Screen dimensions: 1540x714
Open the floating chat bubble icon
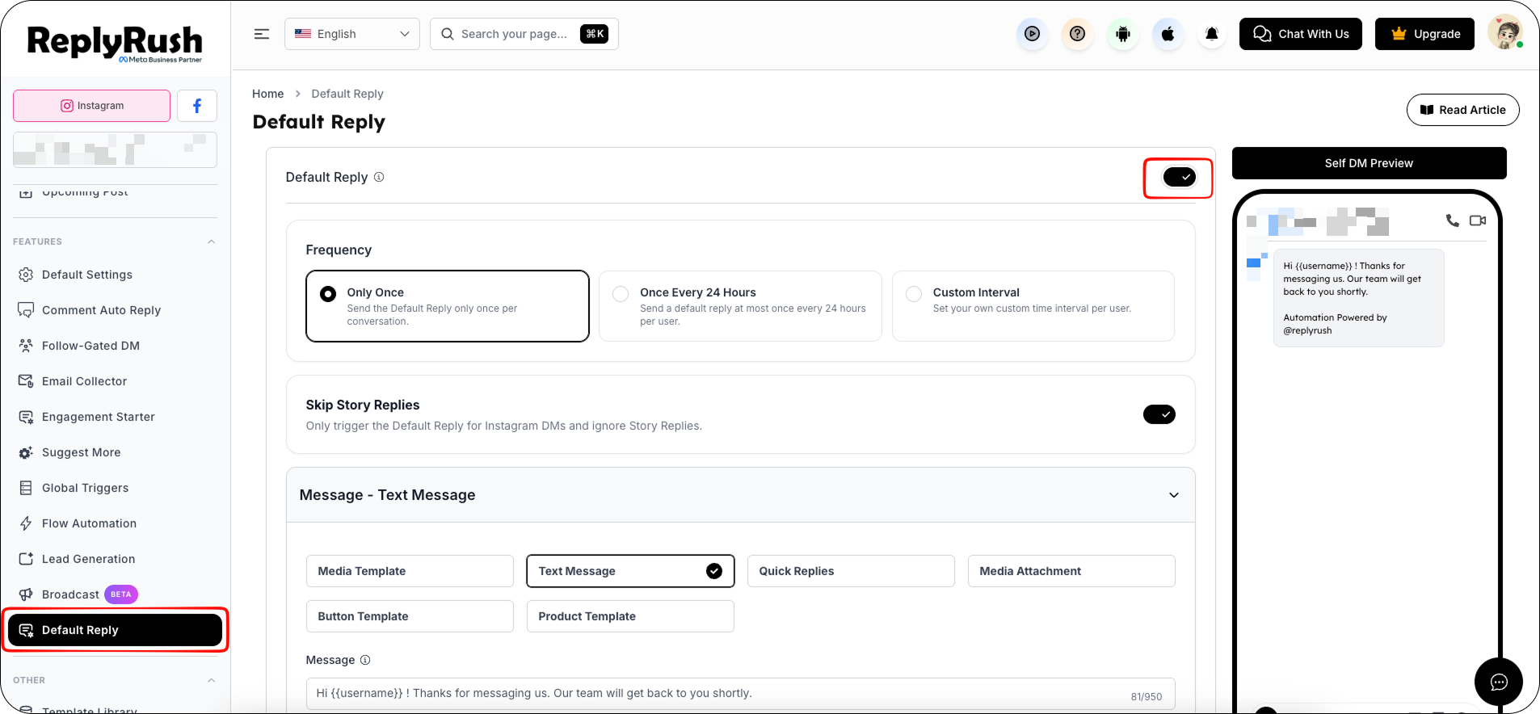(x=1499, y=682)
